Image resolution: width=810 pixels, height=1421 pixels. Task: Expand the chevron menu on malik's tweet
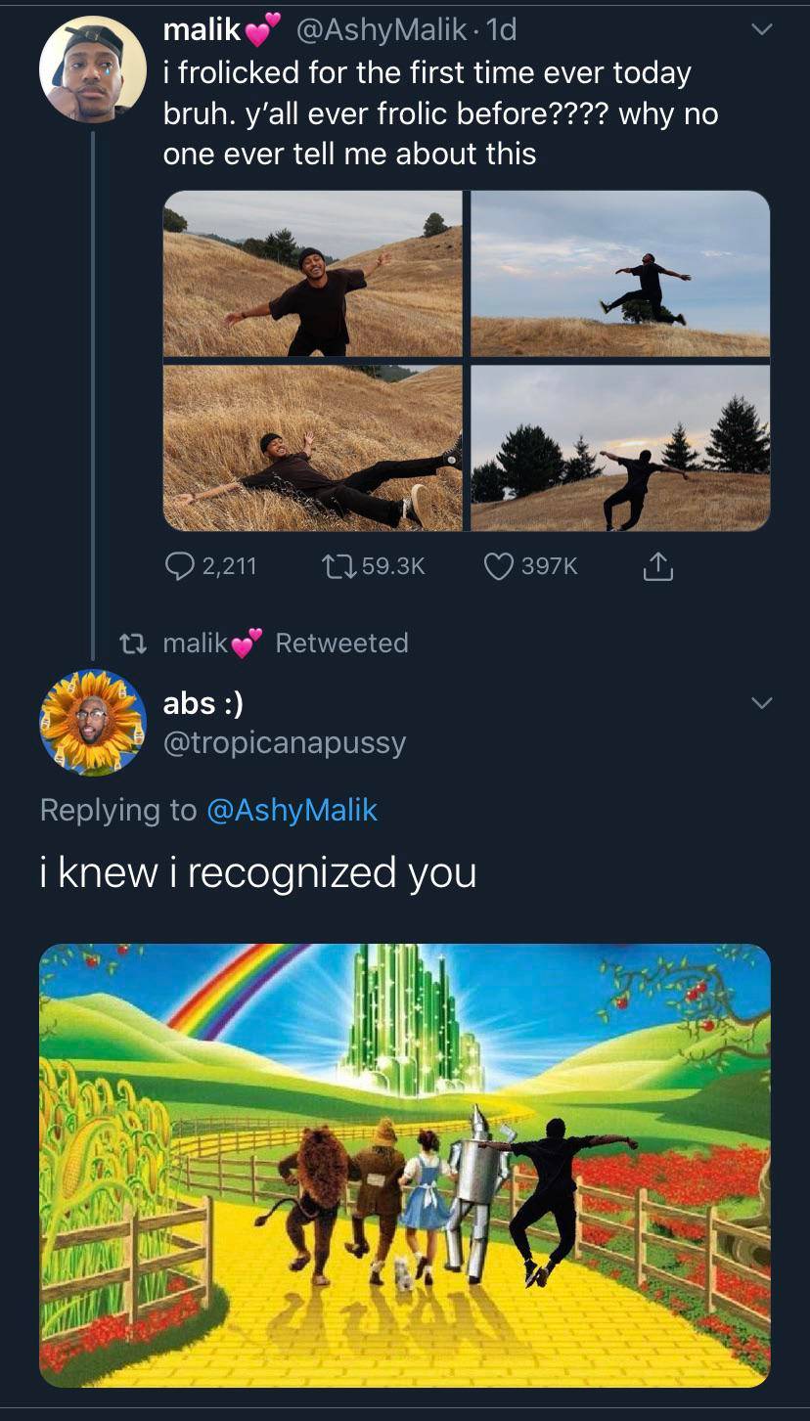(761, 31)
